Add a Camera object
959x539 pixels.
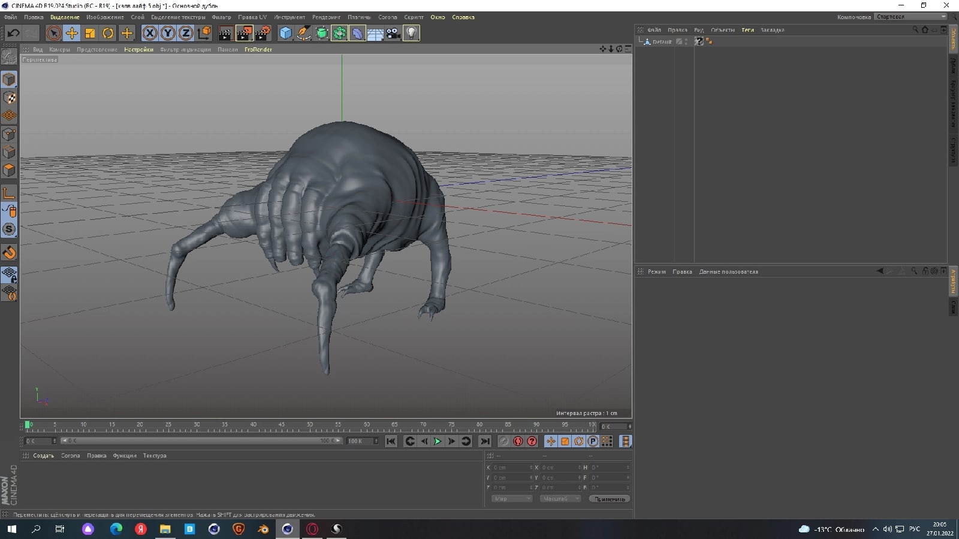(393, 33)
